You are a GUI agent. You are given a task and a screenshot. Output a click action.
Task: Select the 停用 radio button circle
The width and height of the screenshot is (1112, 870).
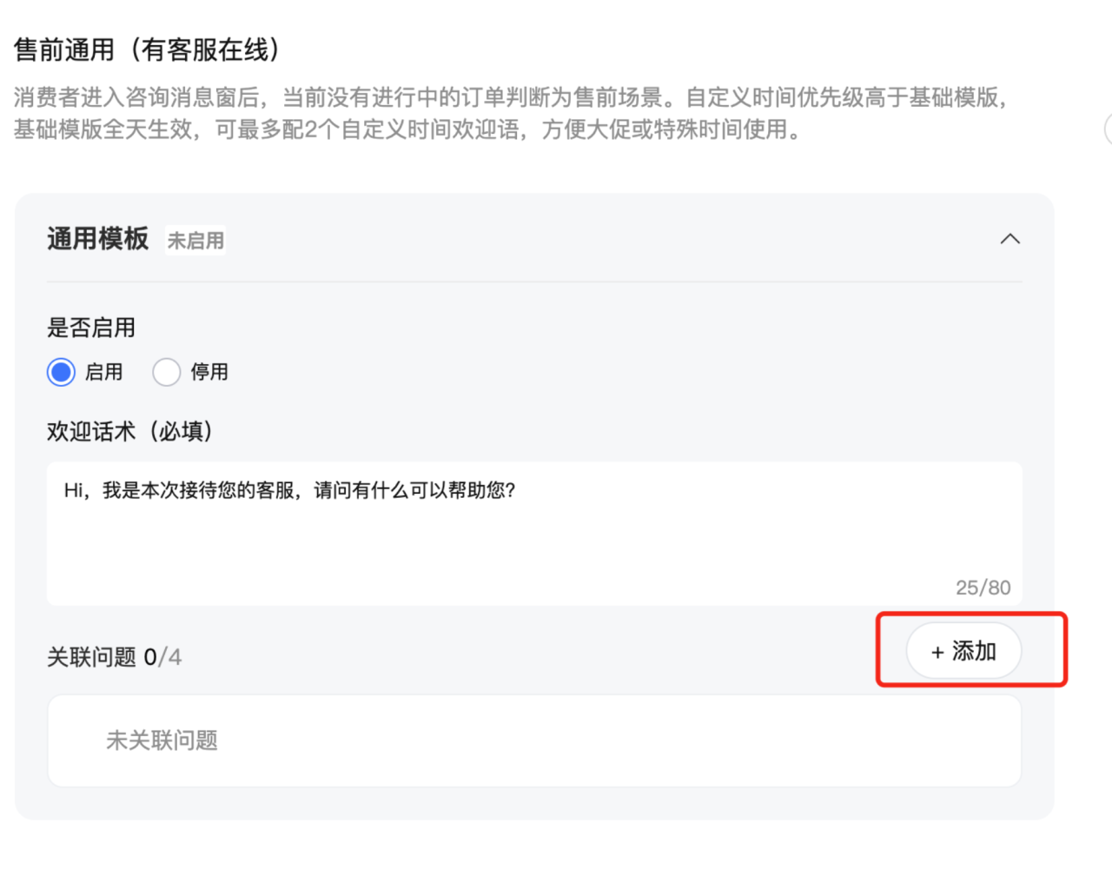[166, 372]
